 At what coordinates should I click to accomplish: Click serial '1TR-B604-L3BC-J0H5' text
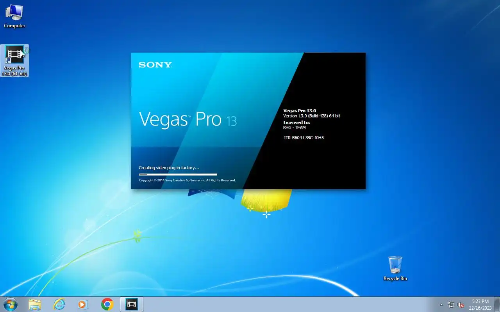coord(304,138)
